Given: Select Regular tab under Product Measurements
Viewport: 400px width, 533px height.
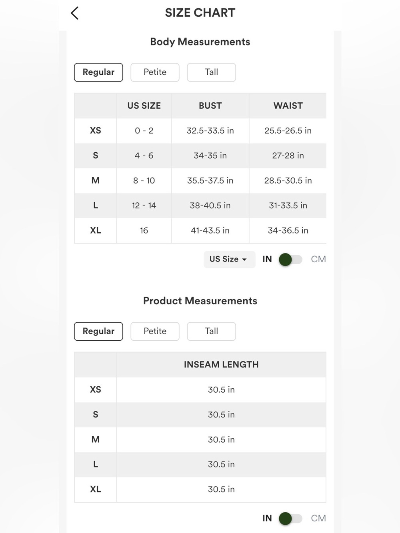Looking at the screenshot, I should (x=98, y=331).
